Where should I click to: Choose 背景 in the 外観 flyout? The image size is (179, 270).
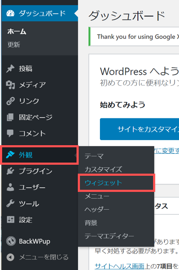(x=91, y=222)
